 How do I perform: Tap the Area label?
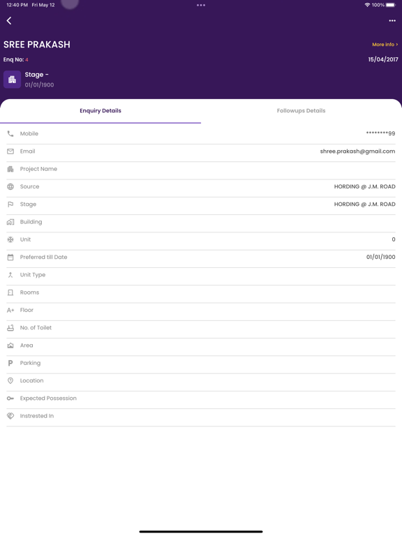[27, 345]
